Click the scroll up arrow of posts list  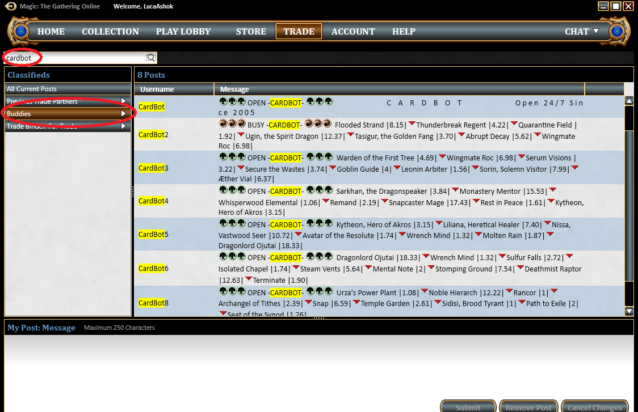coord(629,101)
